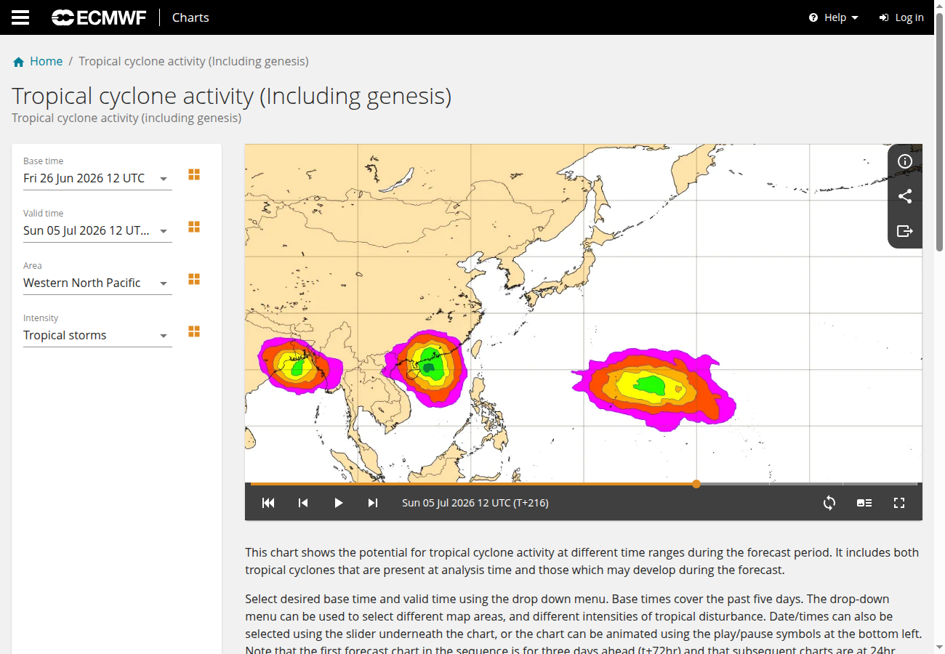945x654 pixels.
Task: Open the Base time dropdown
Action: click(x=97, y=179)
